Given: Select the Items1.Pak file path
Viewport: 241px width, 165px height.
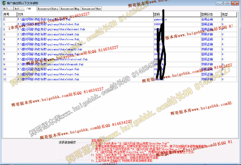Looking at the screenshot, I should pos(50,44).
